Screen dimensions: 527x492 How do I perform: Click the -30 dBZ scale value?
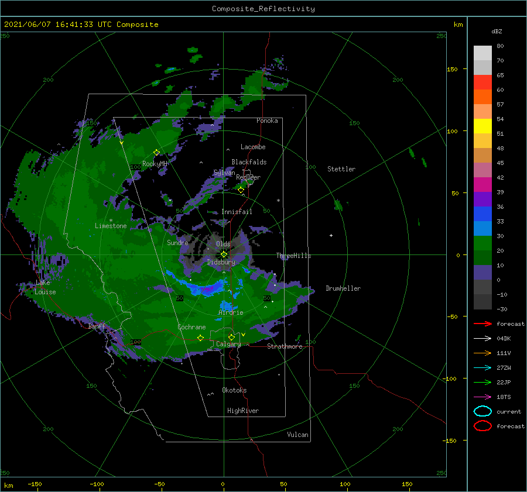click(x=502, y=309)
